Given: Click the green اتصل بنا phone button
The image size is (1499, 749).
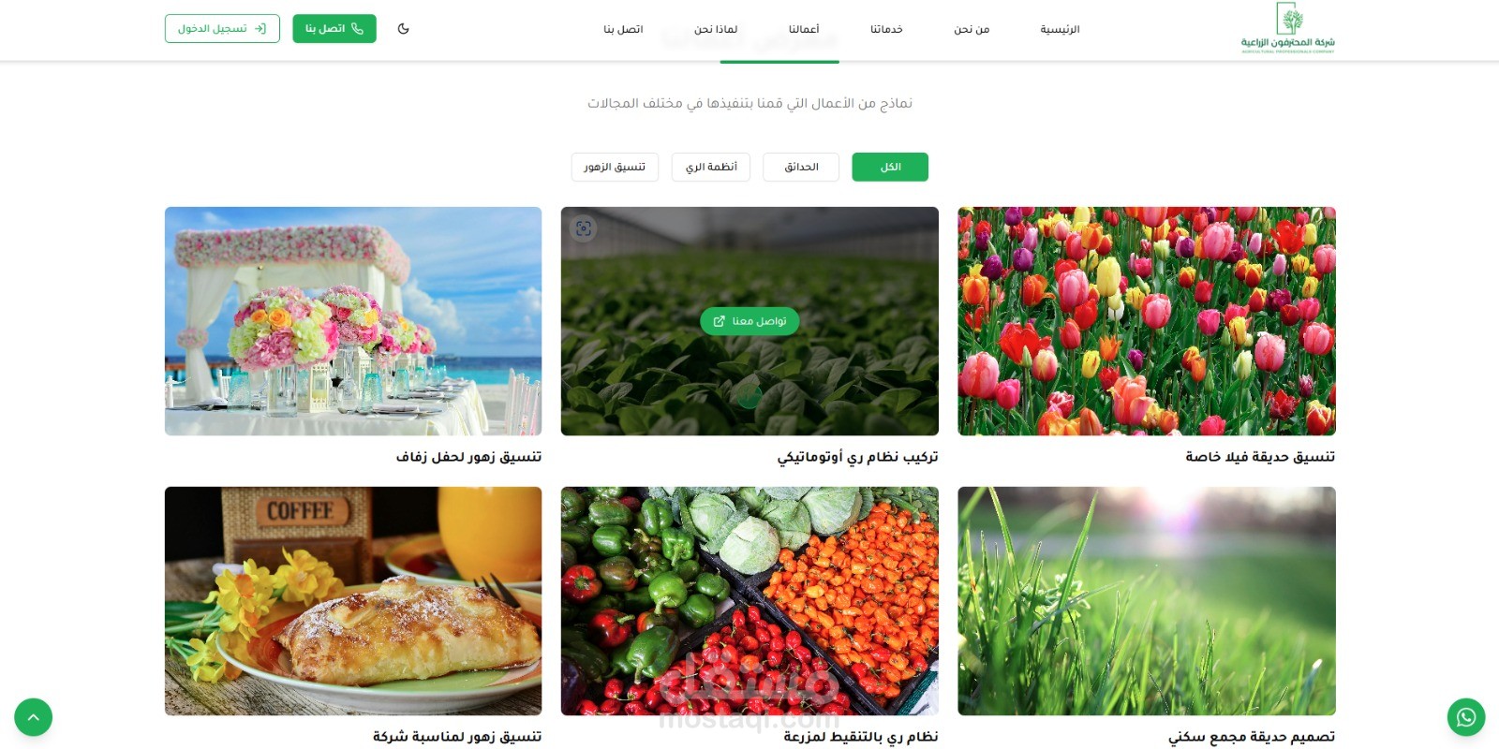Looking at the screenshot, I should [334, 29].
